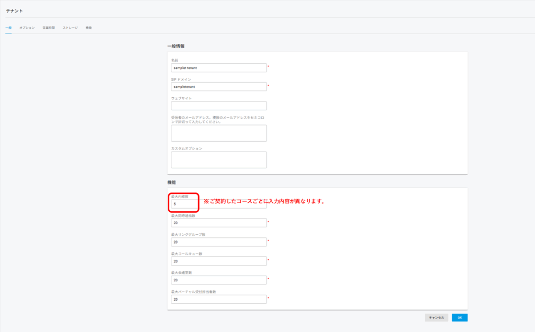Screen dimensions: 535x332
Task: Click the 最大リンググループ数 input field
Action: pyautogui.click(x=218, y=242)
